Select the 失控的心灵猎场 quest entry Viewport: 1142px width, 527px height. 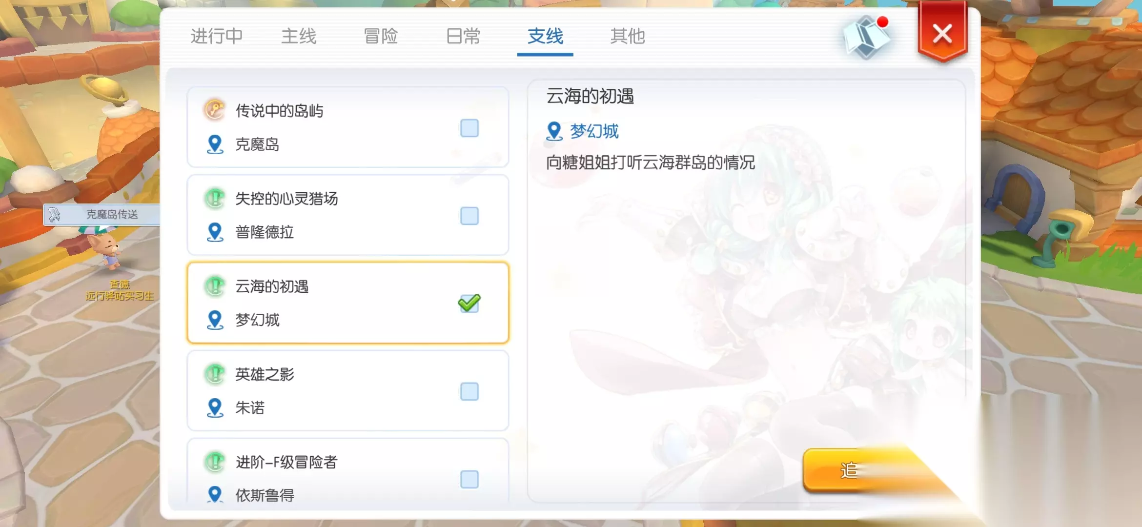pos(347,215)
